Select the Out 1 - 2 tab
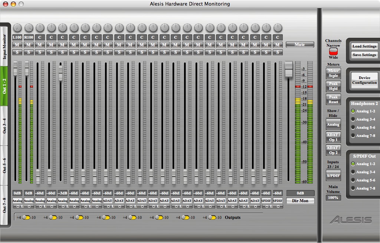The width and height of the screenshot is (380, 243). 4,86
